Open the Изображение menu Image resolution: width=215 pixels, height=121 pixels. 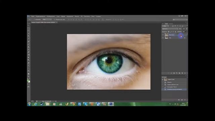(x=51, y=16)
